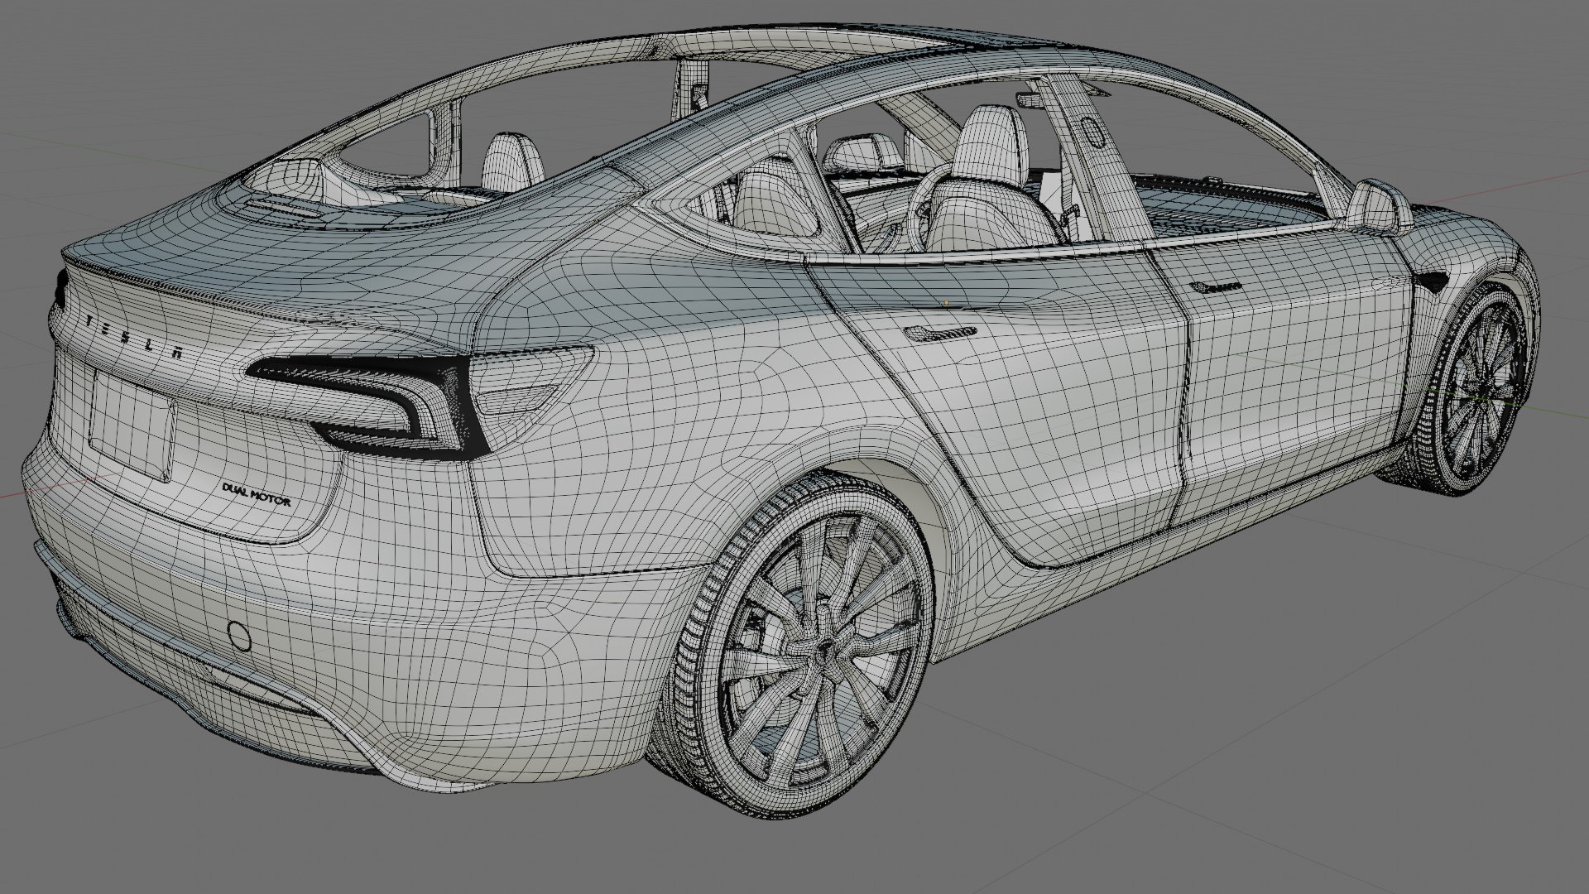This screenshot has width=1589, height=894.
Task: Select the steering wheel inside cabin
Action: coord(925,207)
